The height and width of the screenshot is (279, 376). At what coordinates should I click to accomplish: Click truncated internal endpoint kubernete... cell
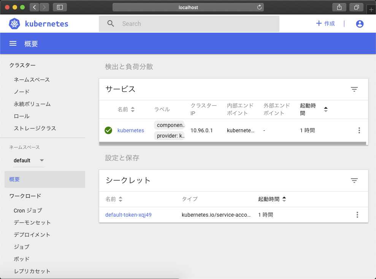(x=241, y=130)
